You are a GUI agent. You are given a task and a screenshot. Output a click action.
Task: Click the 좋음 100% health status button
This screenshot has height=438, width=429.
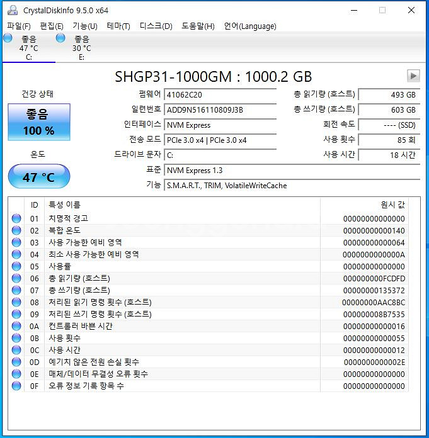38,122
